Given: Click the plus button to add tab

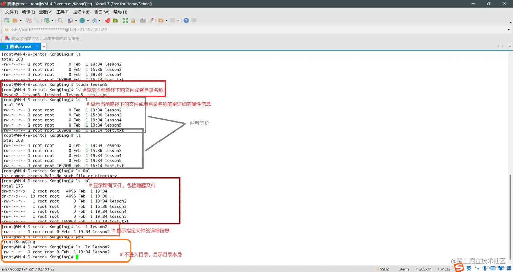Looking at the screenshot, I should [x=44, y=46].
